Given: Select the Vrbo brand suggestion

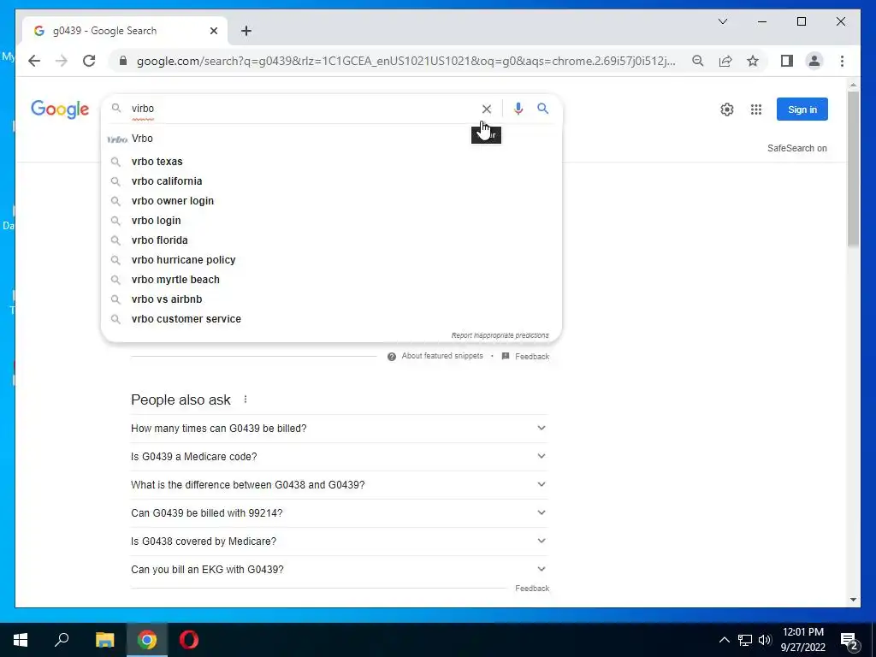Looking at the screenshot, I should point(331,139).
